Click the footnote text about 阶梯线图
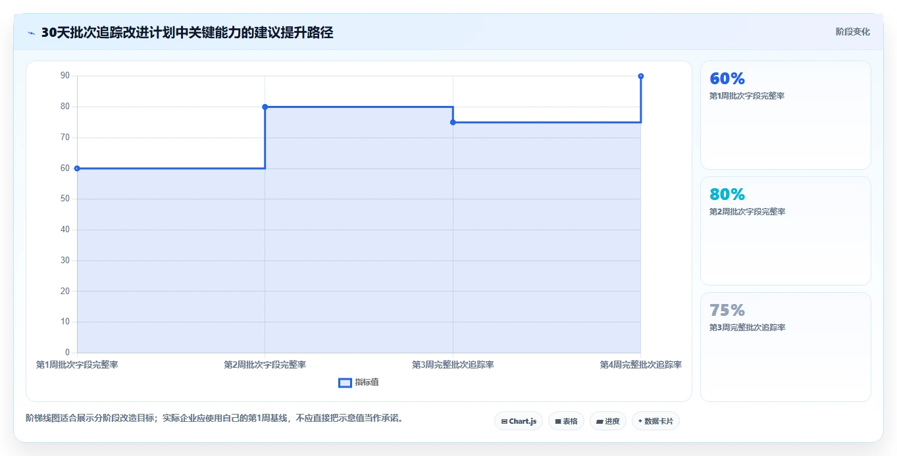This screenshot has height=456, width=897. click(x=214, y=418)
